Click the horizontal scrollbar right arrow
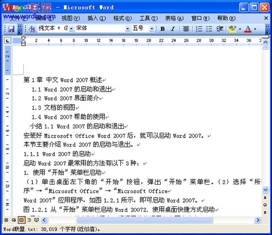This screenshot has height=235, width=272. (258, 220)
